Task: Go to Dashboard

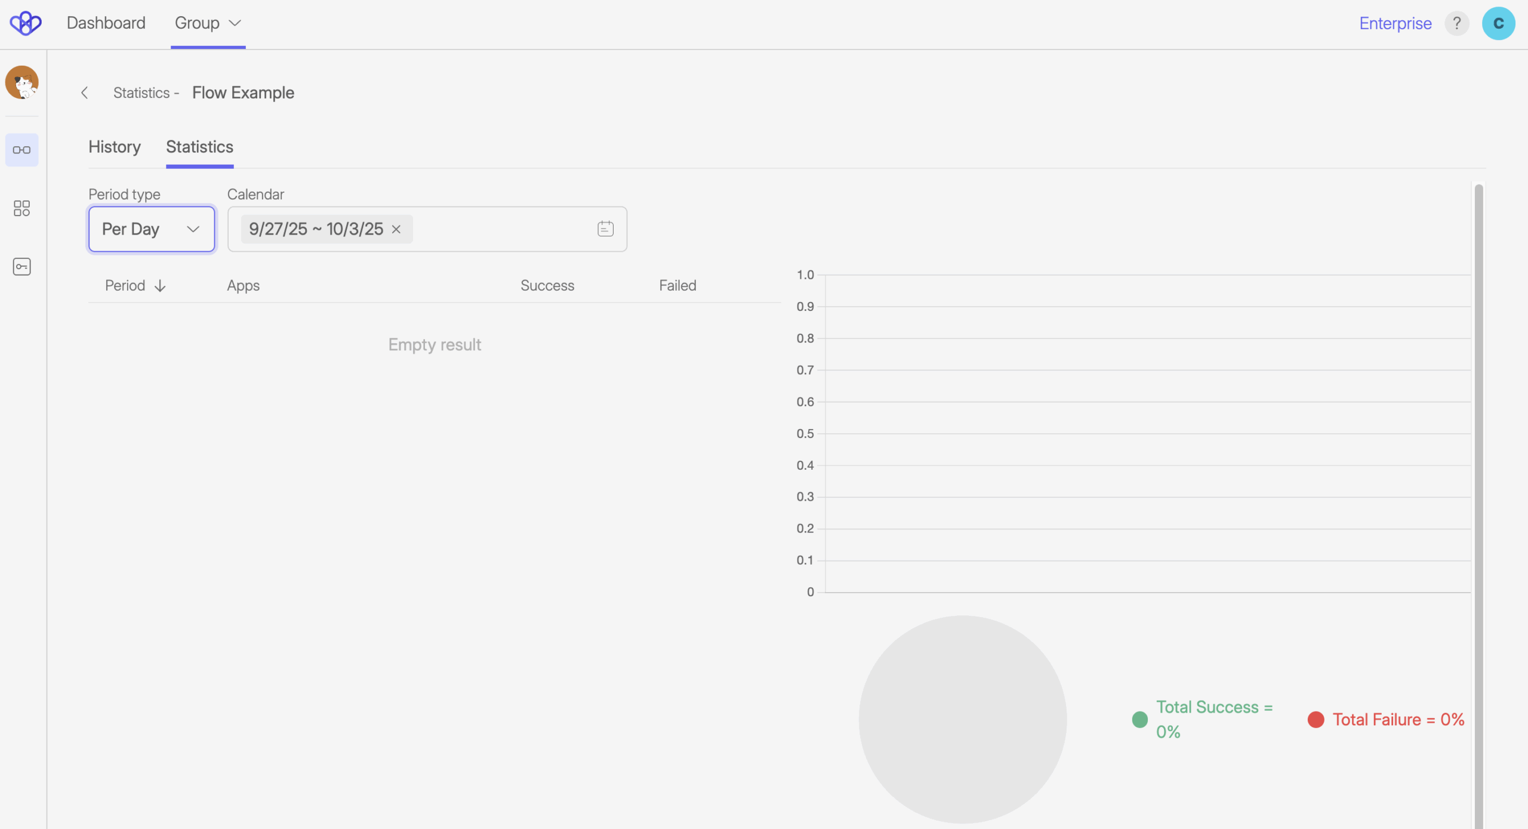Action: point(106,23)
